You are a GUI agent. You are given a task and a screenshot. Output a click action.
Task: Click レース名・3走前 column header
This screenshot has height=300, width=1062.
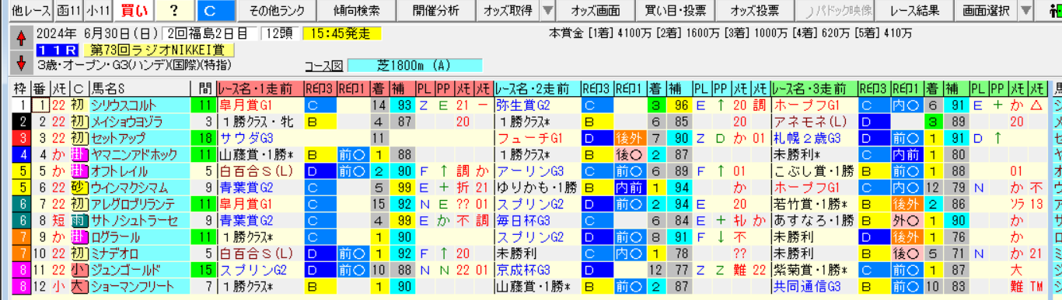coord(814,88)
